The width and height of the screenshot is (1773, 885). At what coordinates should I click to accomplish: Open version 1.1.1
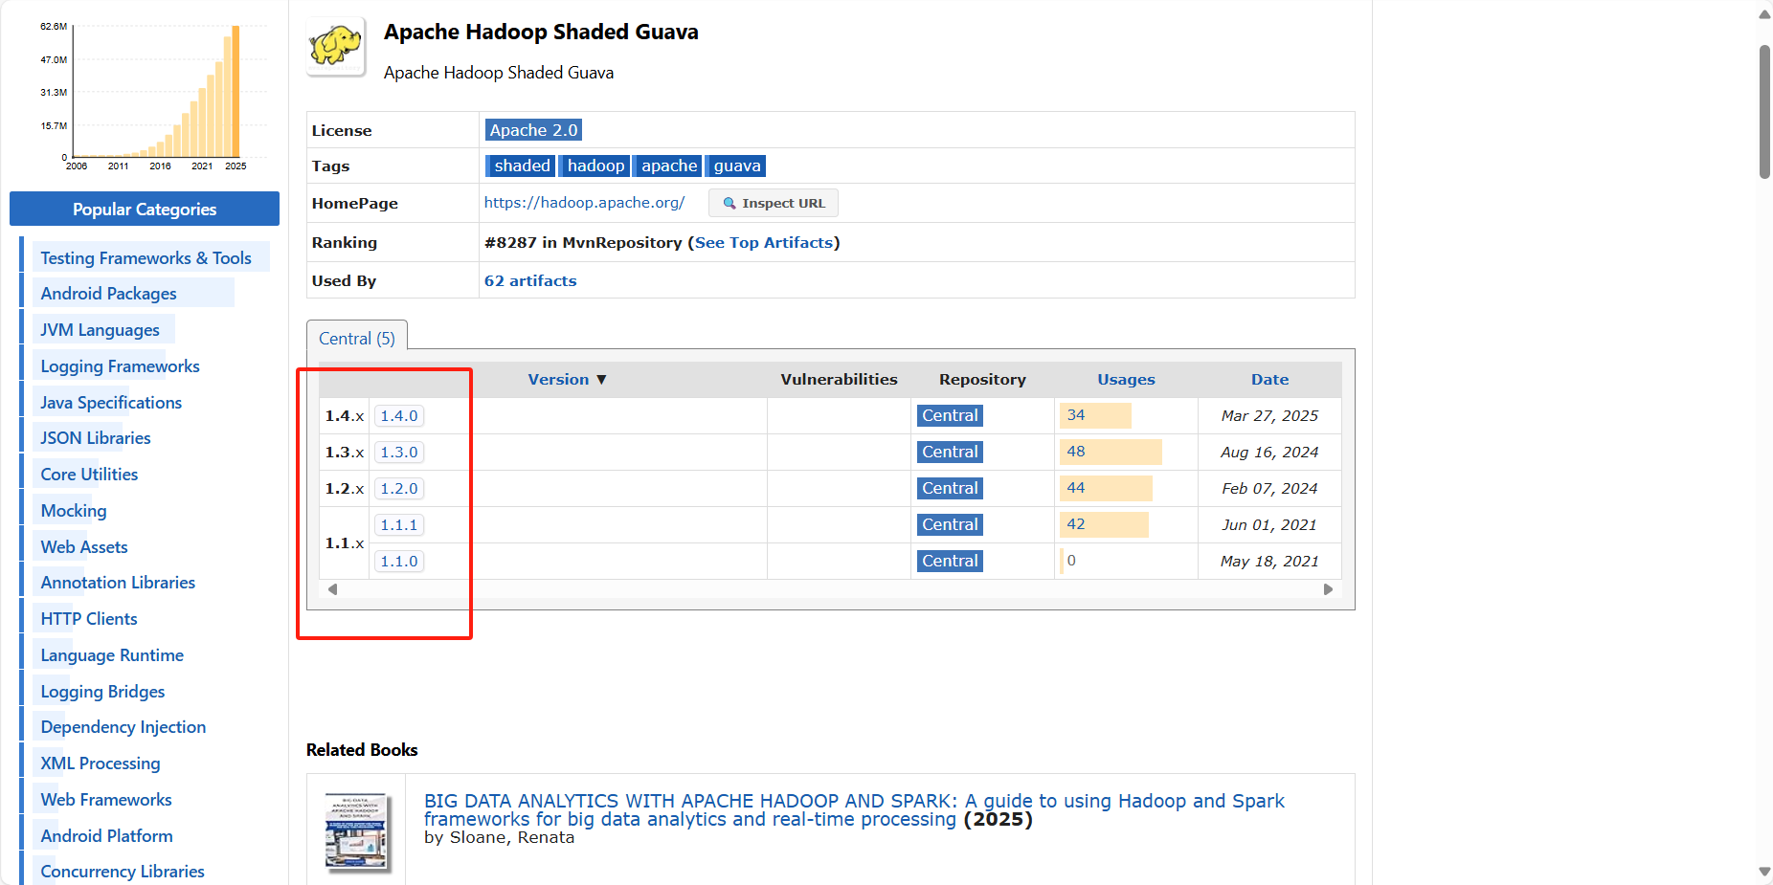398,525
